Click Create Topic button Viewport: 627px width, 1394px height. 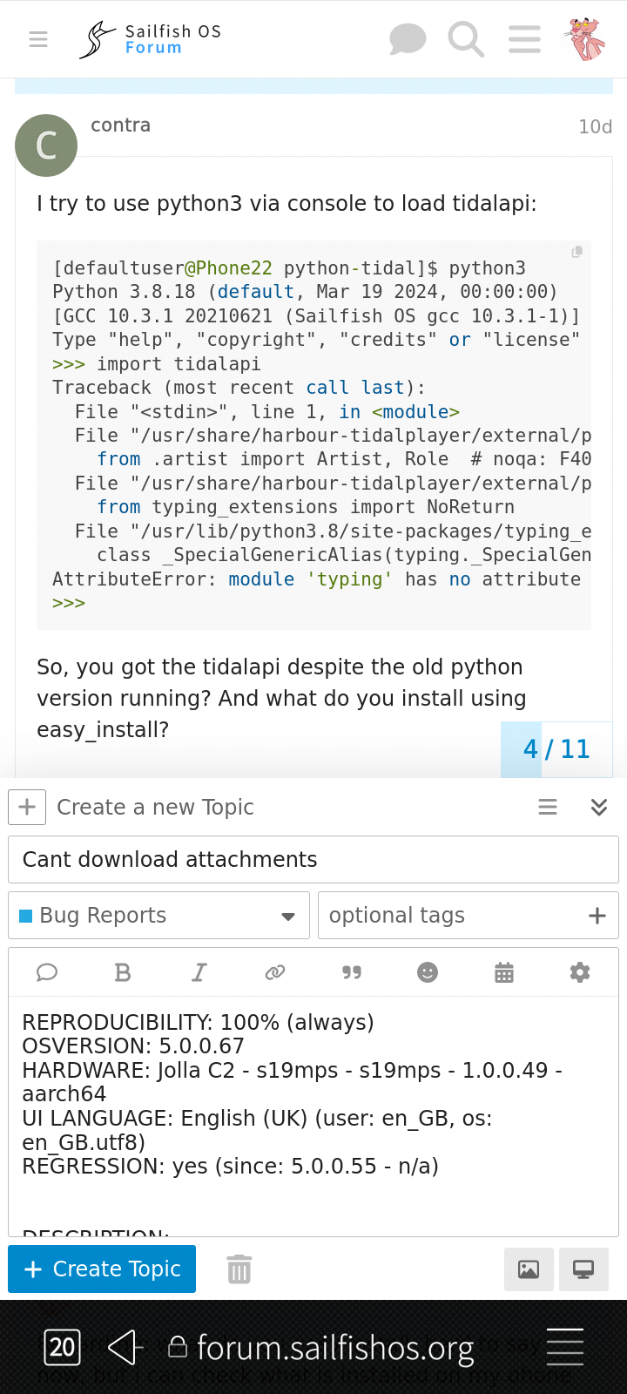[x=102, y=1269]
